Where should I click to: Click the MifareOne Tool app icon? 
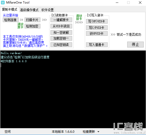[x=3, y=3]
